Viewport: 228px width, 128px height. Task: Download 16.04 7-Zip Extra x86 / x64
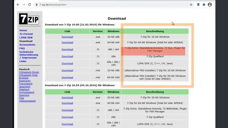67,110
